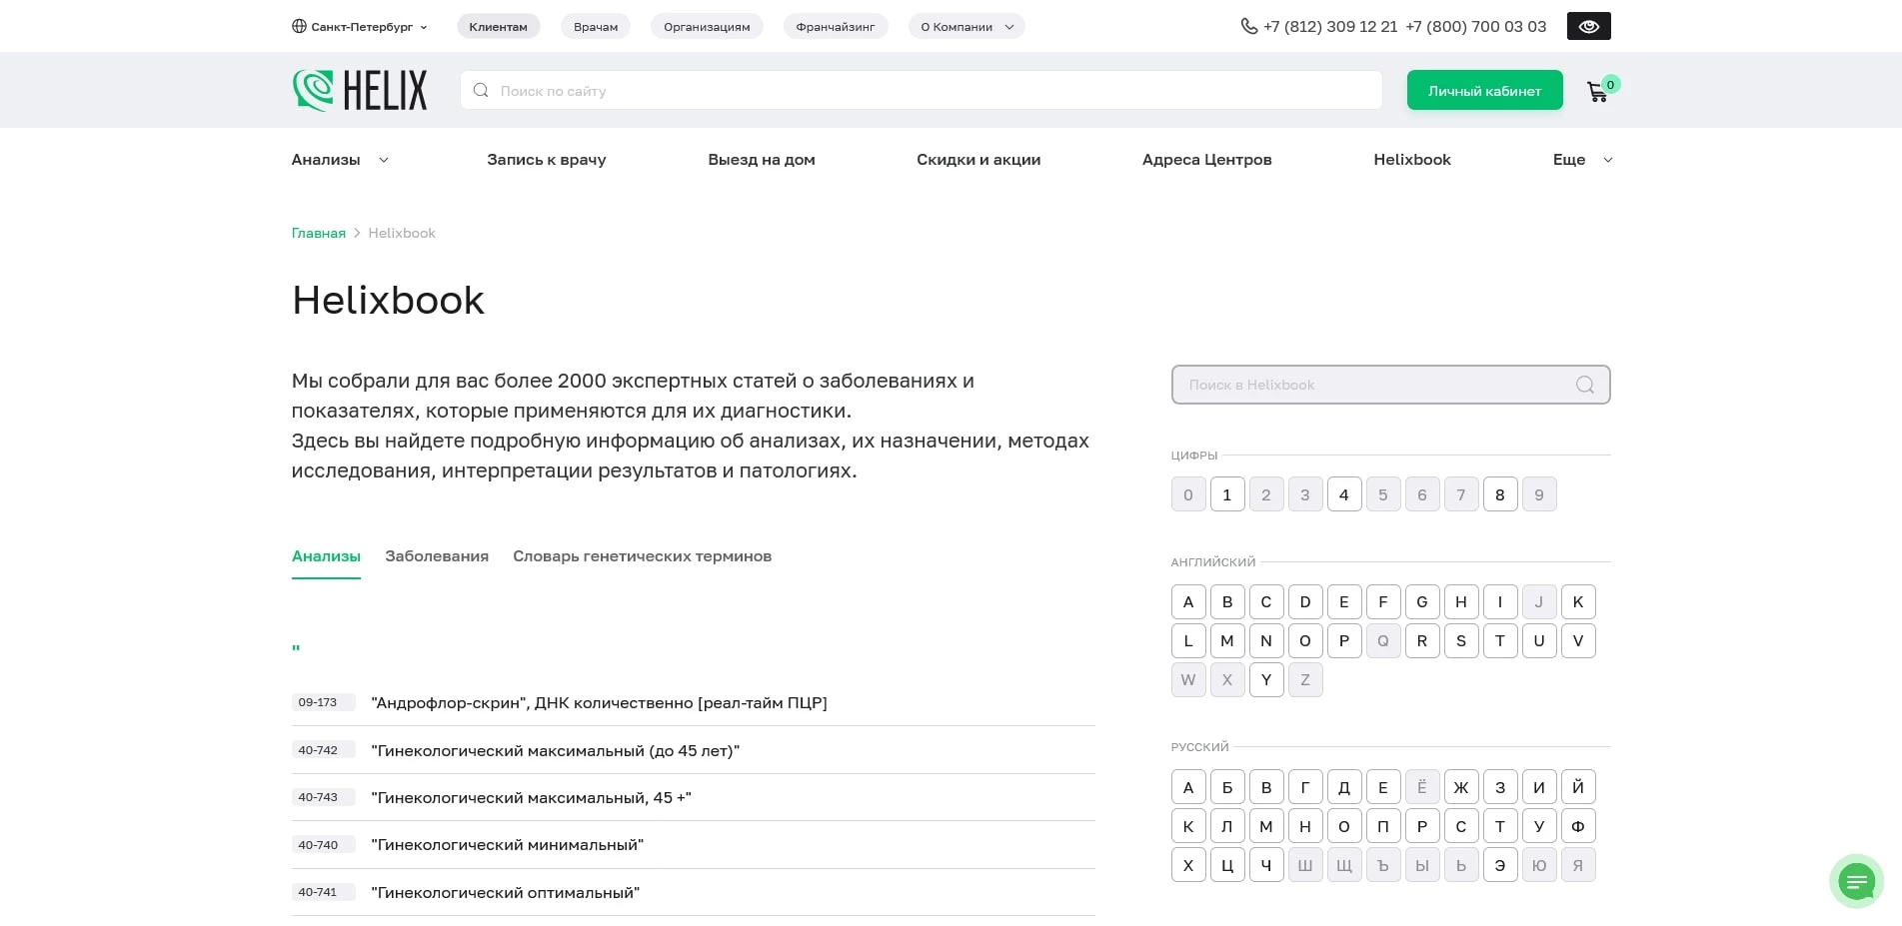Open the Главная breadcrumb link

[318, 232]
